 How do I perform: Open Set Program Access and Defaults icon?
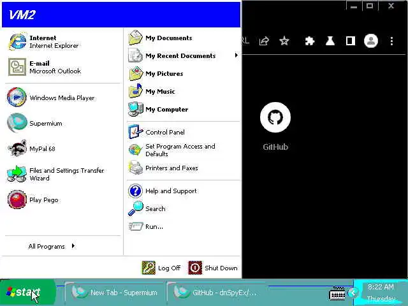click(x=136, y=150)
